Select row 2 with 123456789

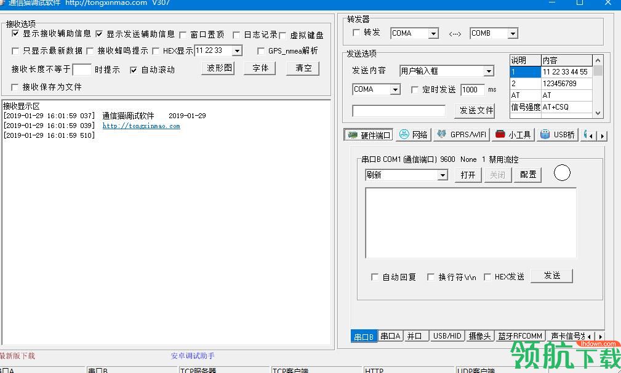[x=551, y=84]
